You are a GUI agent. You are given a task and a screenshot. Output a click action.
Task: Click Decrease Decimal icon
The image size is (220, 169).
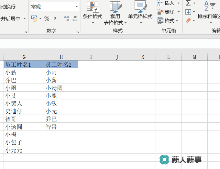tap(75, 18)
